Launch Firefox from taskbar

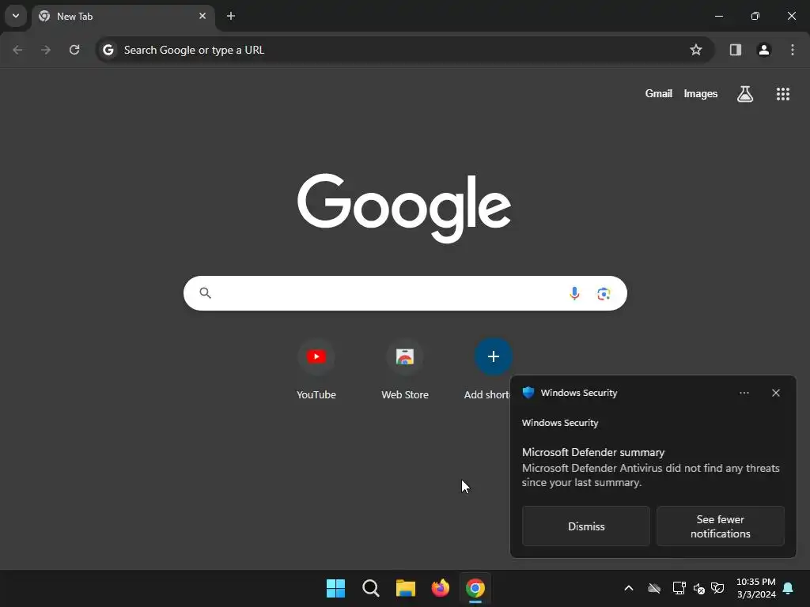tap(440, 588)
